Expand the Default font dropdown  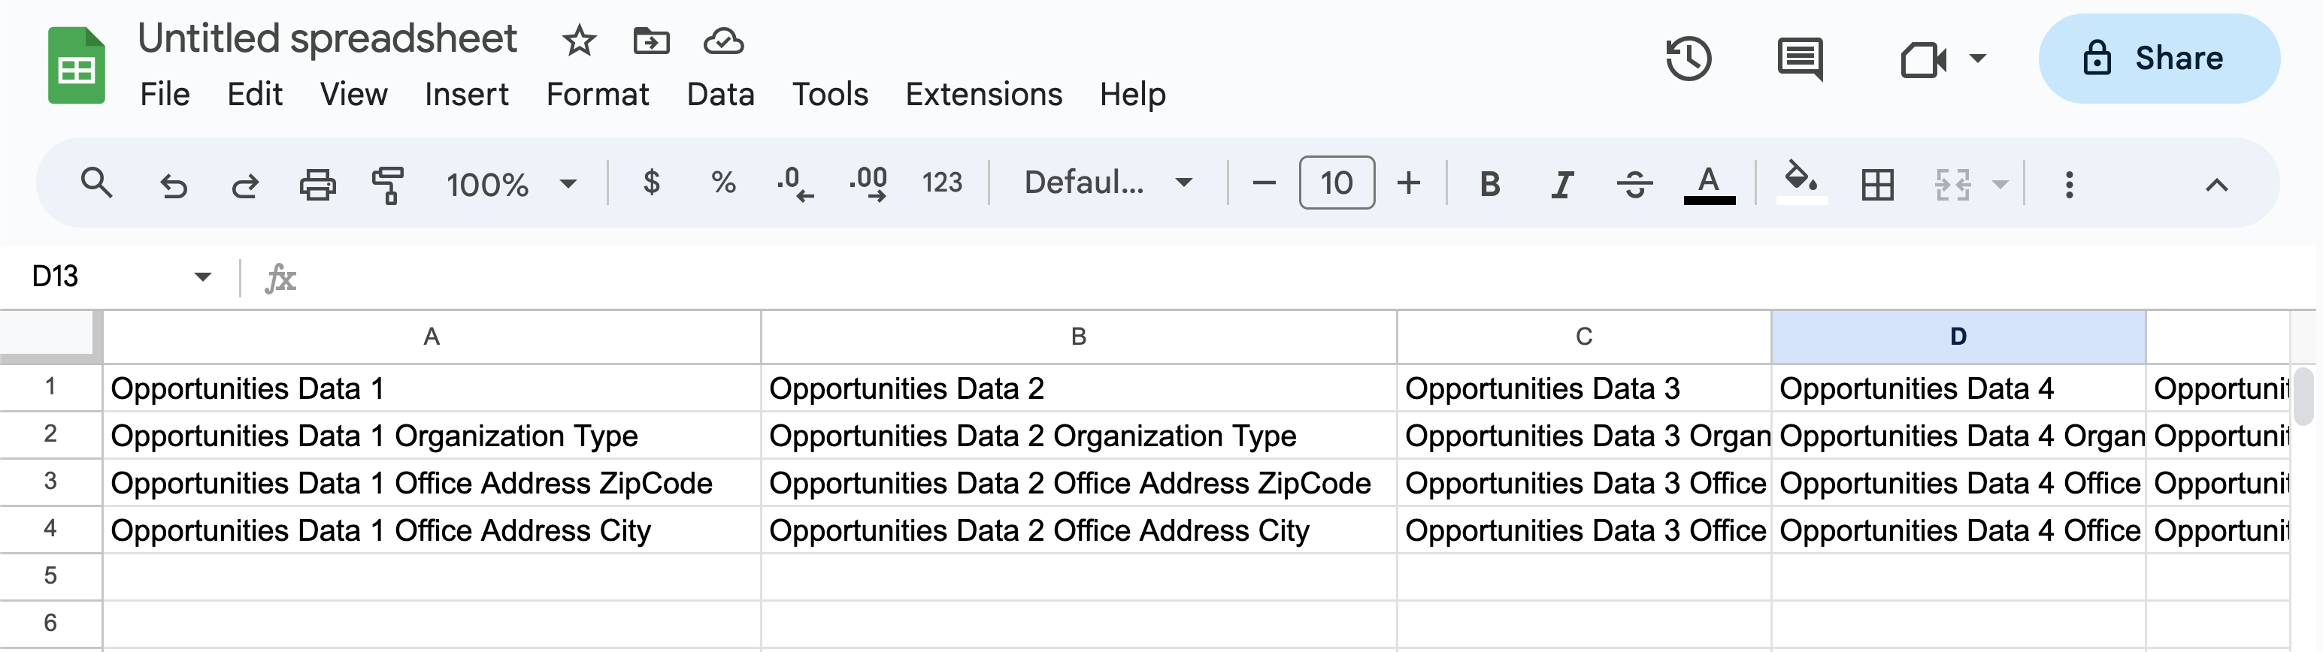[x=1107, y=183]
